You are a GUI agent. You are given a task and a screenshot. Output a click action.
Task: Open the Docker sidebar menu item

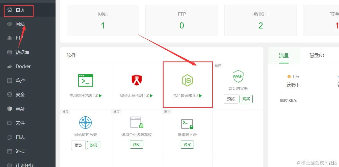pos(28,66)
